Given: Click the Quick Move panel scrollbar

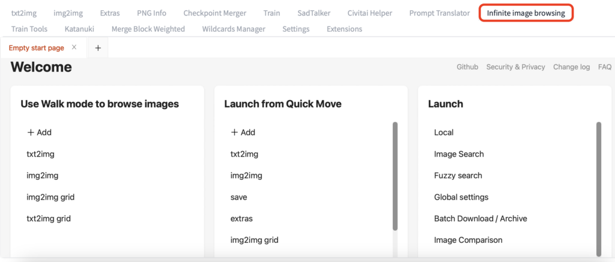Looking at the screenshot, I should [395, 176].
